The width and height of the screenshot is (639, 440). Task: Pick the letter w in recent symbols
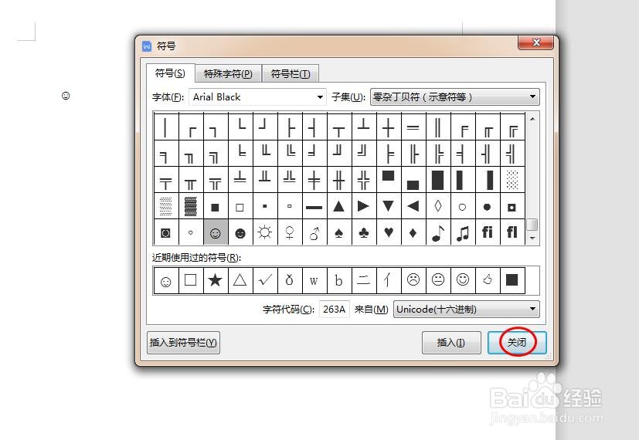[314, 280]
